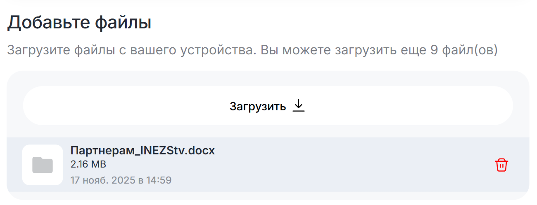Click the download arrow icon beside Загрузить
537x205 pixels.
(298, 106)
